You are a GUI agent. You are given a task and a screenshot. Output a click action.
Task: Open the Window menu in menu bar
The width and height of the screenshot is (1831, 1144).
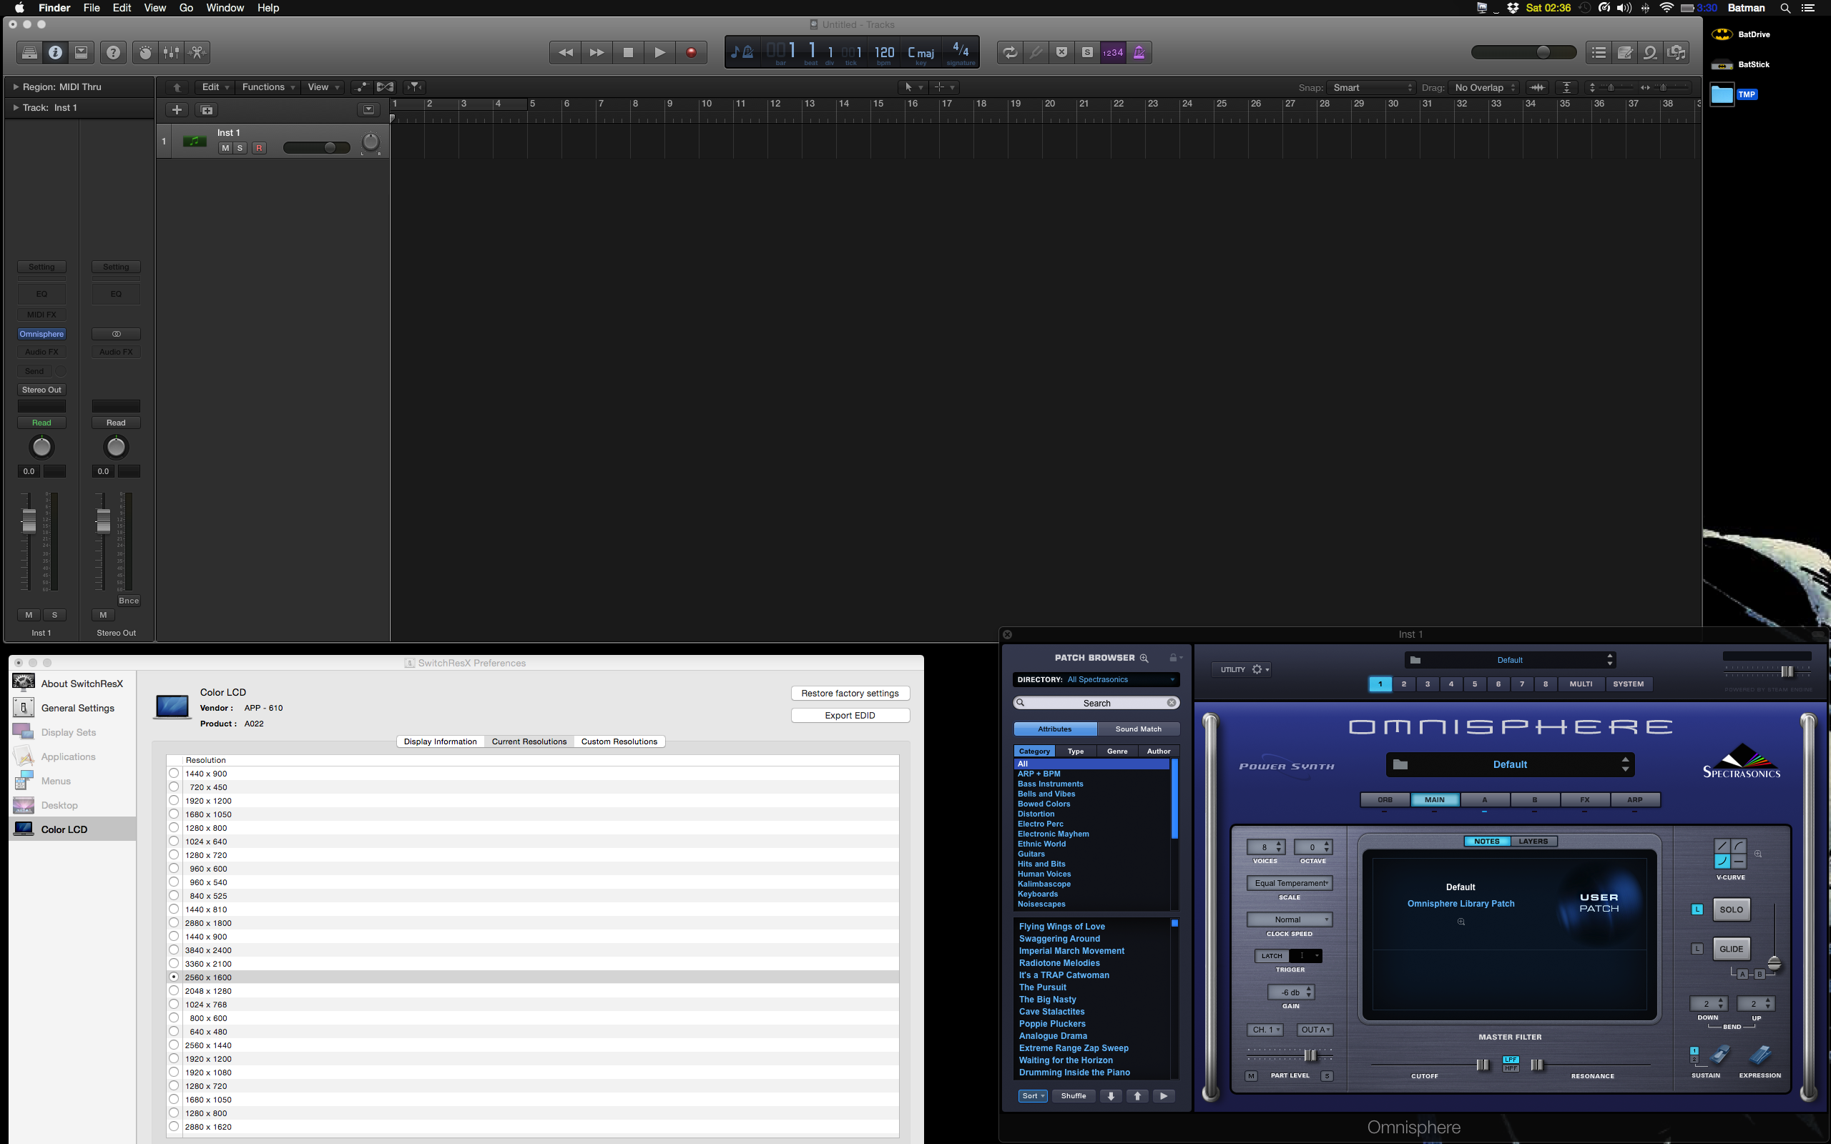click(x=225, y=8)
